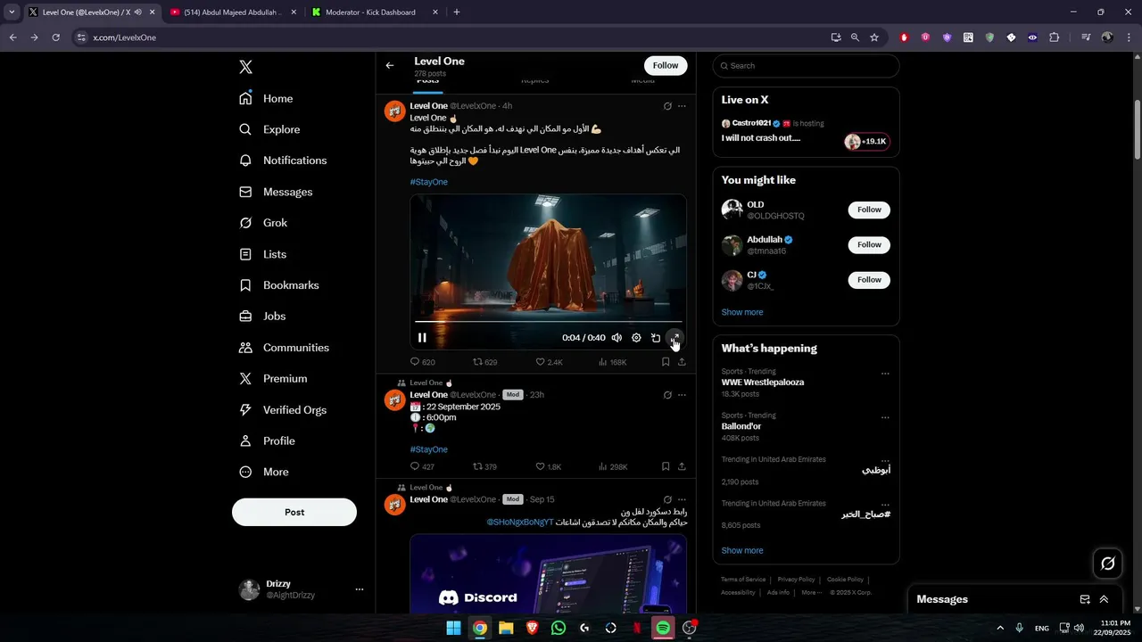The height and width of the screenshot is (642, 1142).
Task: Open Premium page
Action: pos(273,379)
